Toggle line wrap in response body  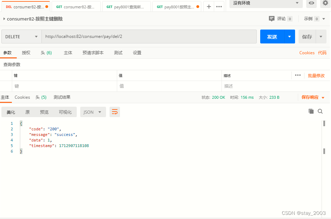(x=115, y=112)
